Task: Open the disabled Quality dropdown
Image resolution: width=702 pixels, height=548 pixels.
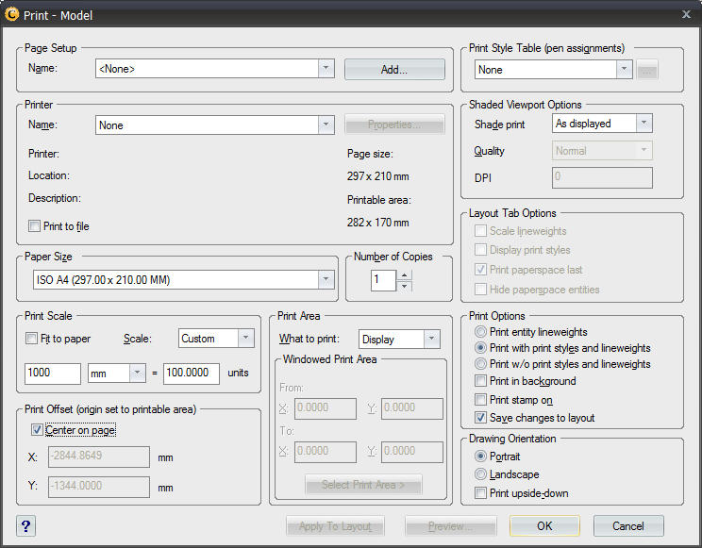Action: pos(602,150)
